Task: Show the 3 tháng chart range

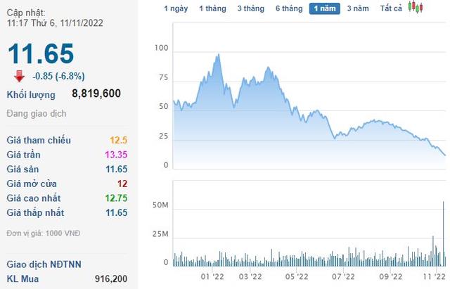Action: 250,8
